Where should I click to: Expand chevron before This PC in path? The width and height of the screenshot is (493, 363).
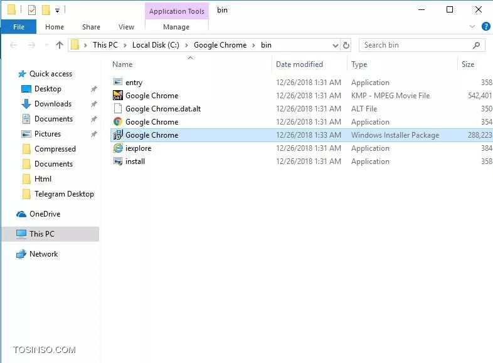(x=85, y=46)
